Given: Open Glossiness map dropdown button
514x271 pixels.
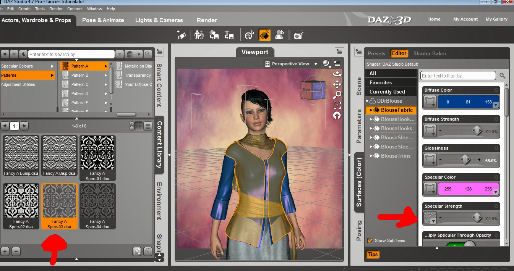Looking at the screenshot, I should coord(430,160).
